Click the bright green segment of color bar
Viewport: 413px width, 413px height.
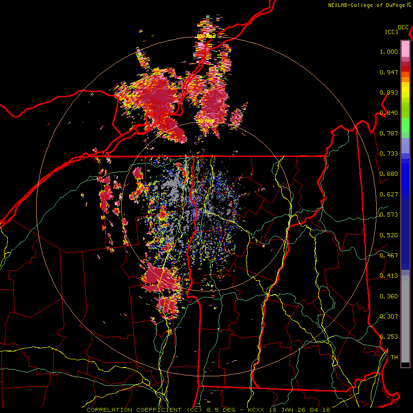(x=405, y=125)
